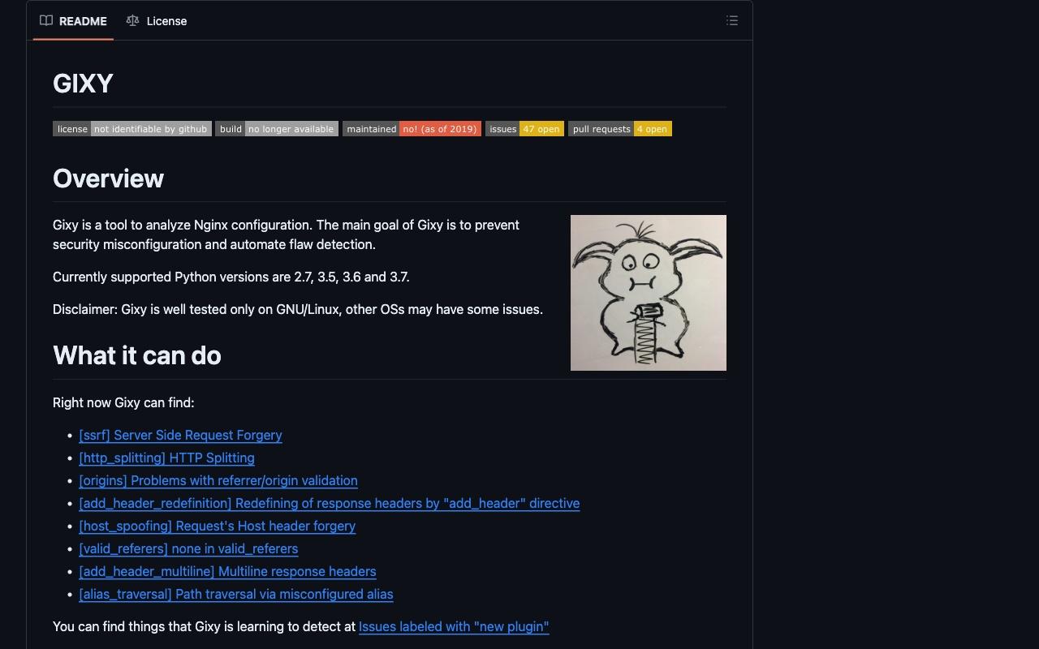
Task: Open the [add_header_multiline] Multiline response headers link
Action: [227, 571]
